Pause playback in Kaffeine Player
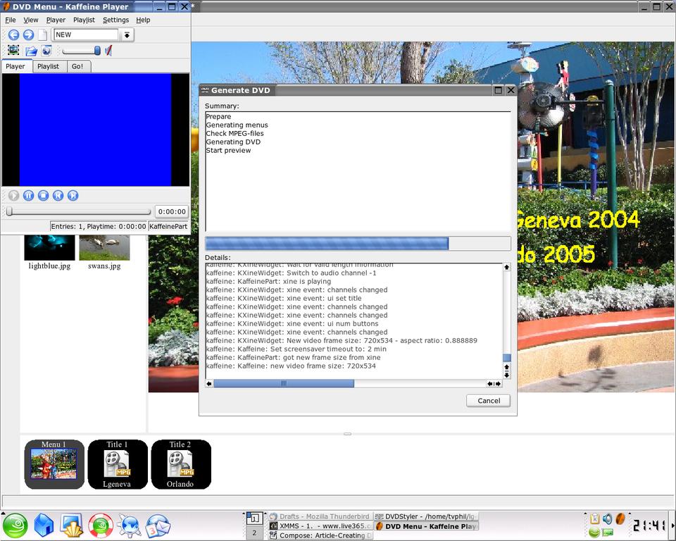The image size is (676, 541). pos(29,196)
